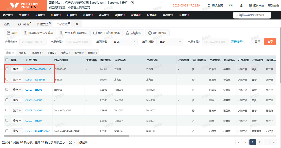Click the globe language icon
This screenshot has width=281, height=148.
point(251,5)
